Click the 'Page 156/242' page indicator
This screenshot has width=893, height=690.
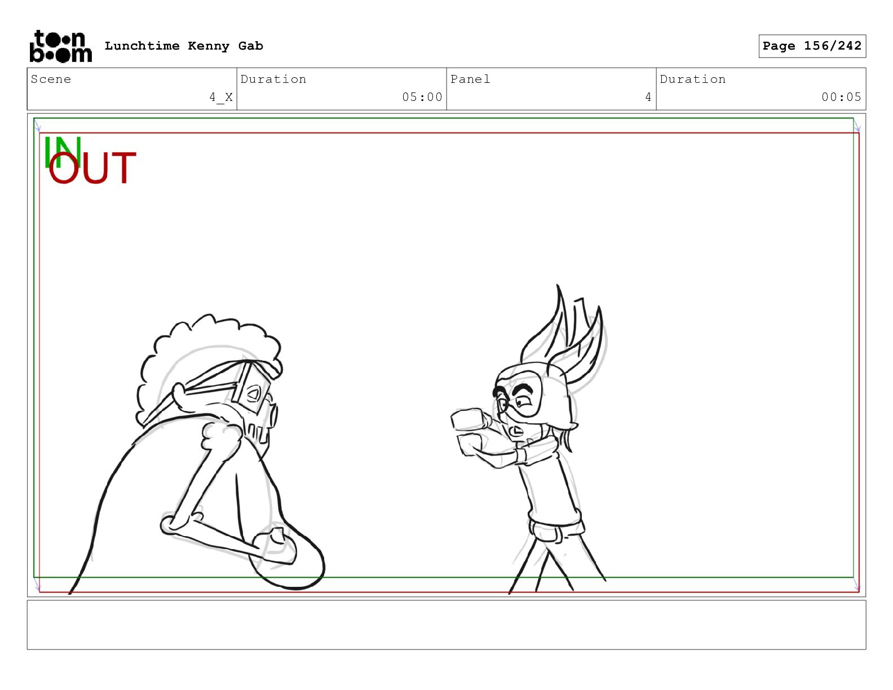(812, 46)
